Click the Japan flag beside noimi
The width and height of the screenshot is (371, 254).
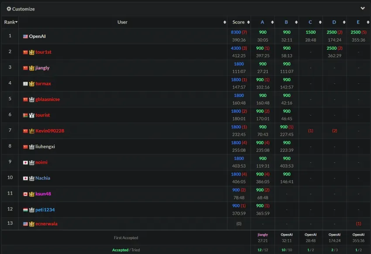pyautogui.click(x=25, y=163)
